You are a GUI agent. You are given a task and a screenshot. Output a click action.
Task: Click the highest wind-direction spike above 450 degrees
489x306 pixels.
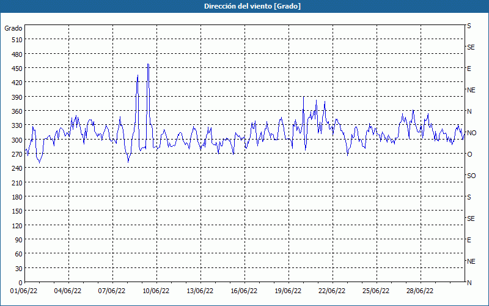(148, 64)
